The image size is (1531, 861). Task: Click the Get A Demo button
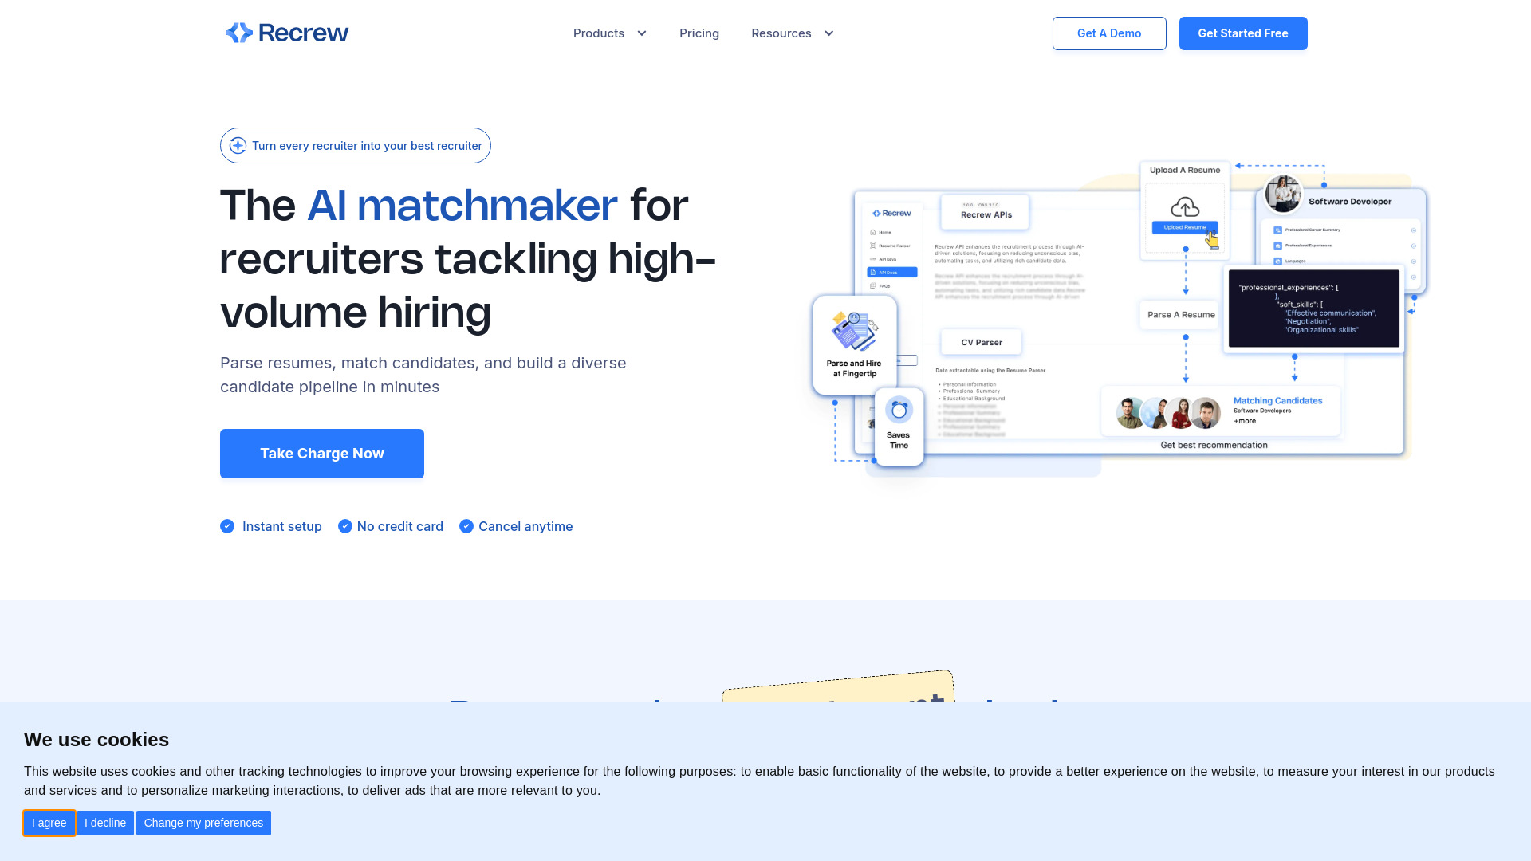1109,33
